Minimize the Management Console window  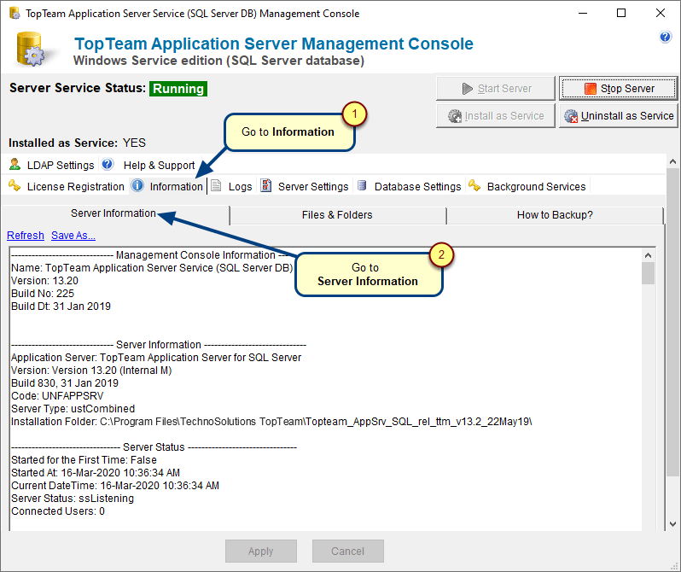point(582,13)
